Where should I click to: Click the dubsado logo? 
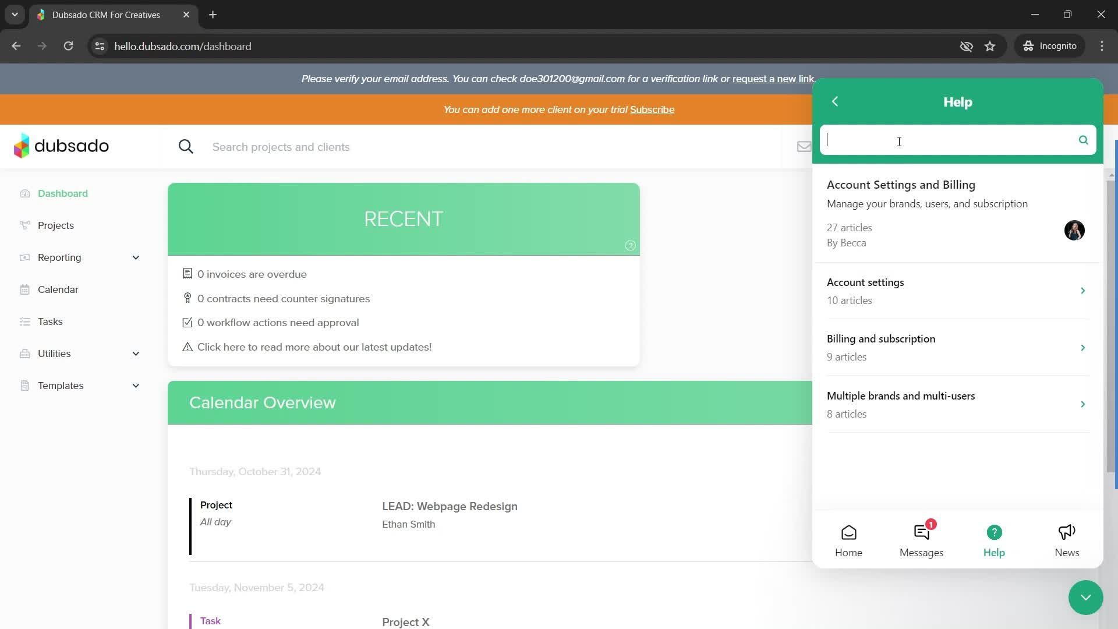pos(61,146)
